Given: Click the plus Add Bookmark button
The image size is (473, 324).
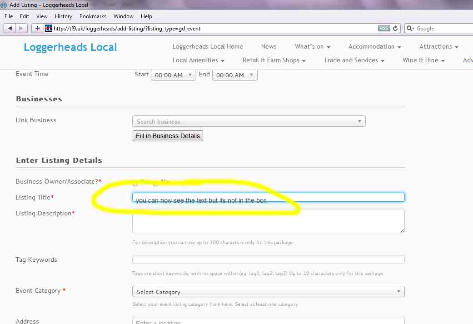Looking at the screenshot, I should tap(37, 28).
